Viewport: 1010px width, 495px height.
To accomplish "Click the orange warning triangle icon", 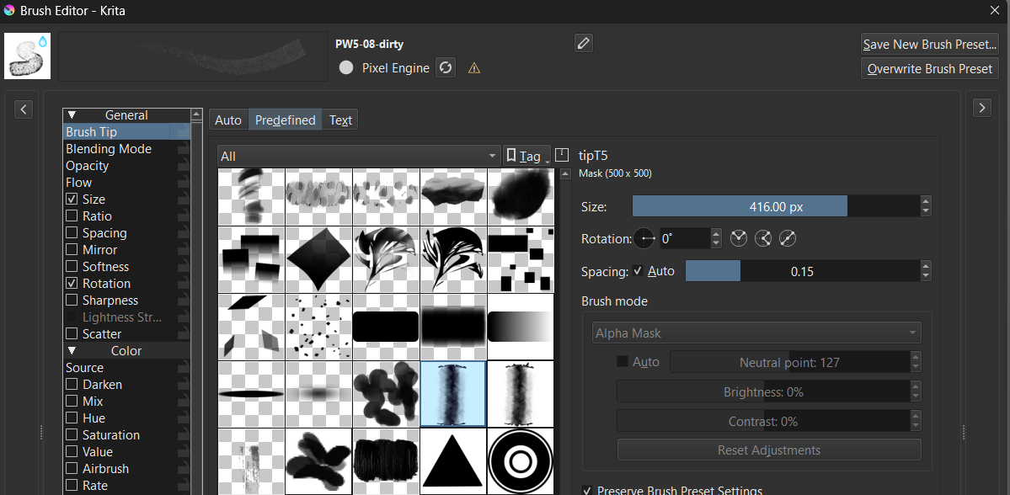I will (474, 68).
